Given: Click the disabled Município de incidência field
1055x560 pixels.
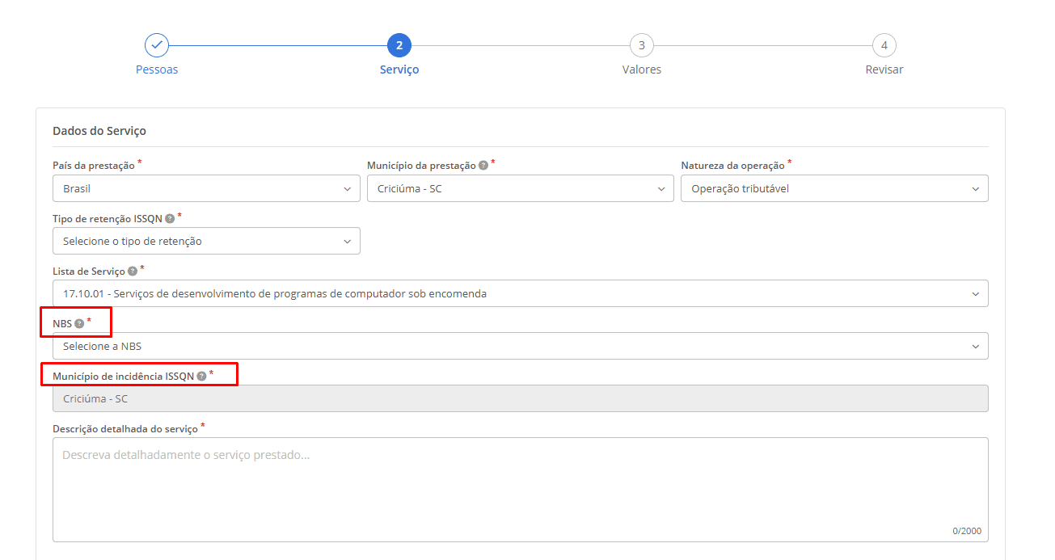Looking at the screenshot, I should point(520,398).
